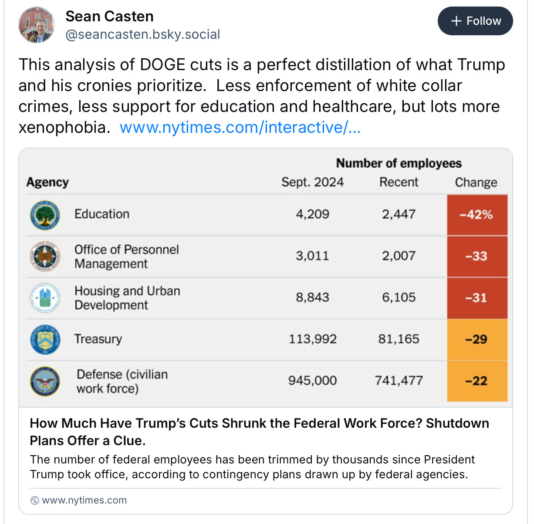Click the post text about DOGE cuts
Image resolution: width=534 pixels, height=524 pixels.
tap(261, 85)
